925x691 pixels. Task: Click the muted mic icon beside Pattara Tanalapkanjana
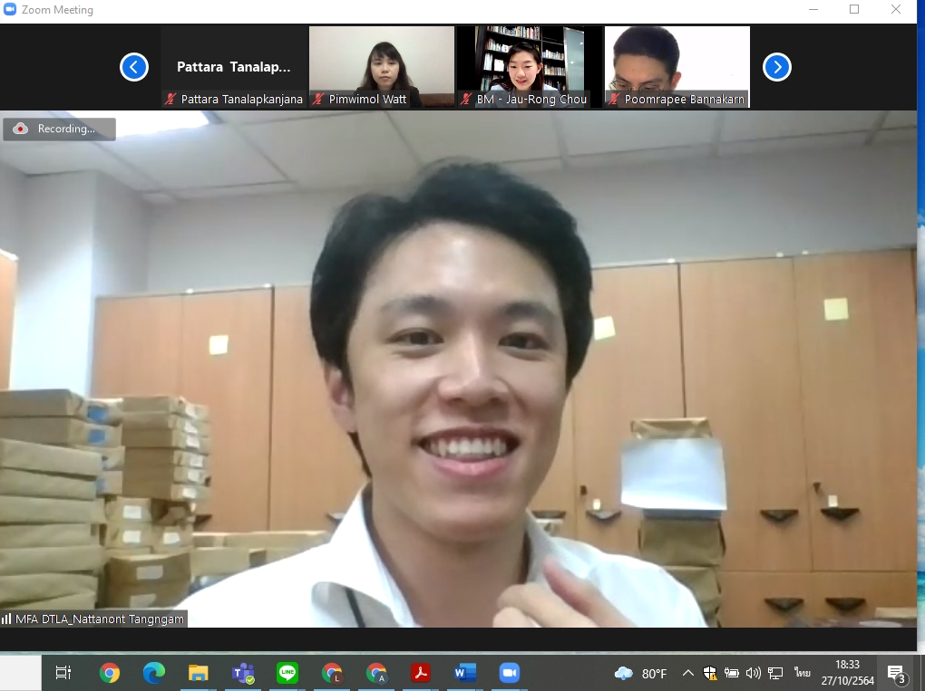[170, 99]
